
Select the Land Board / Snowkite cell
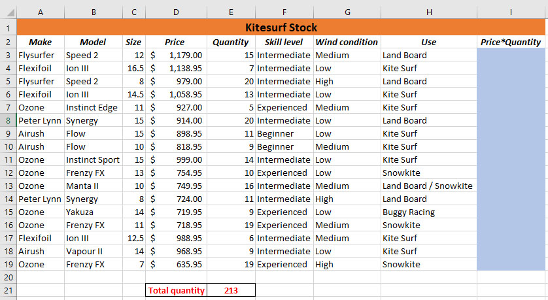(429, 186)
